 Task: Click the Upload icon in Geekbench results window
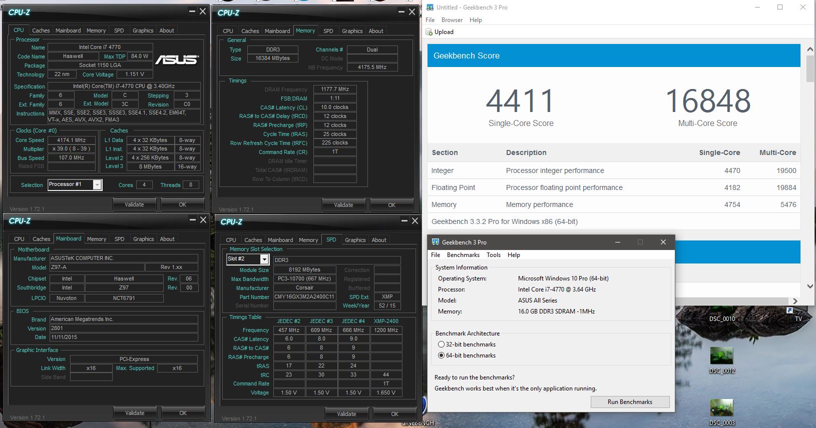(x=429, y=32)
